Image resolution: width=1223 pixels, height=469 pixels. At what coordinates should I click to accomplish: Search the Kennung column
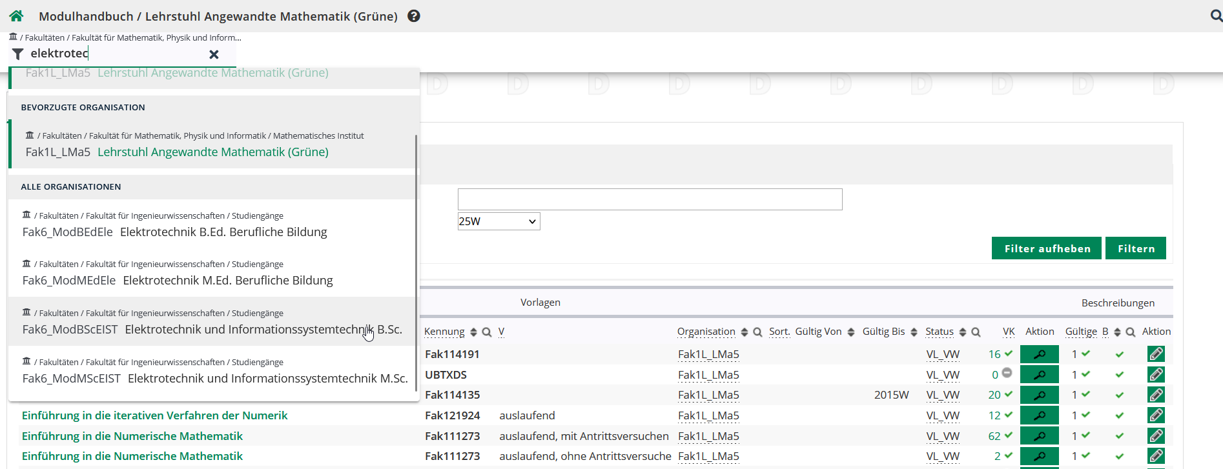487,332
